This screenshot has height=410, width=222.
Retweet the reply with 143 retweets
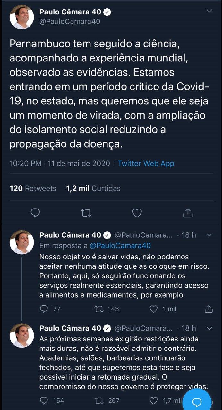[98, 309]
